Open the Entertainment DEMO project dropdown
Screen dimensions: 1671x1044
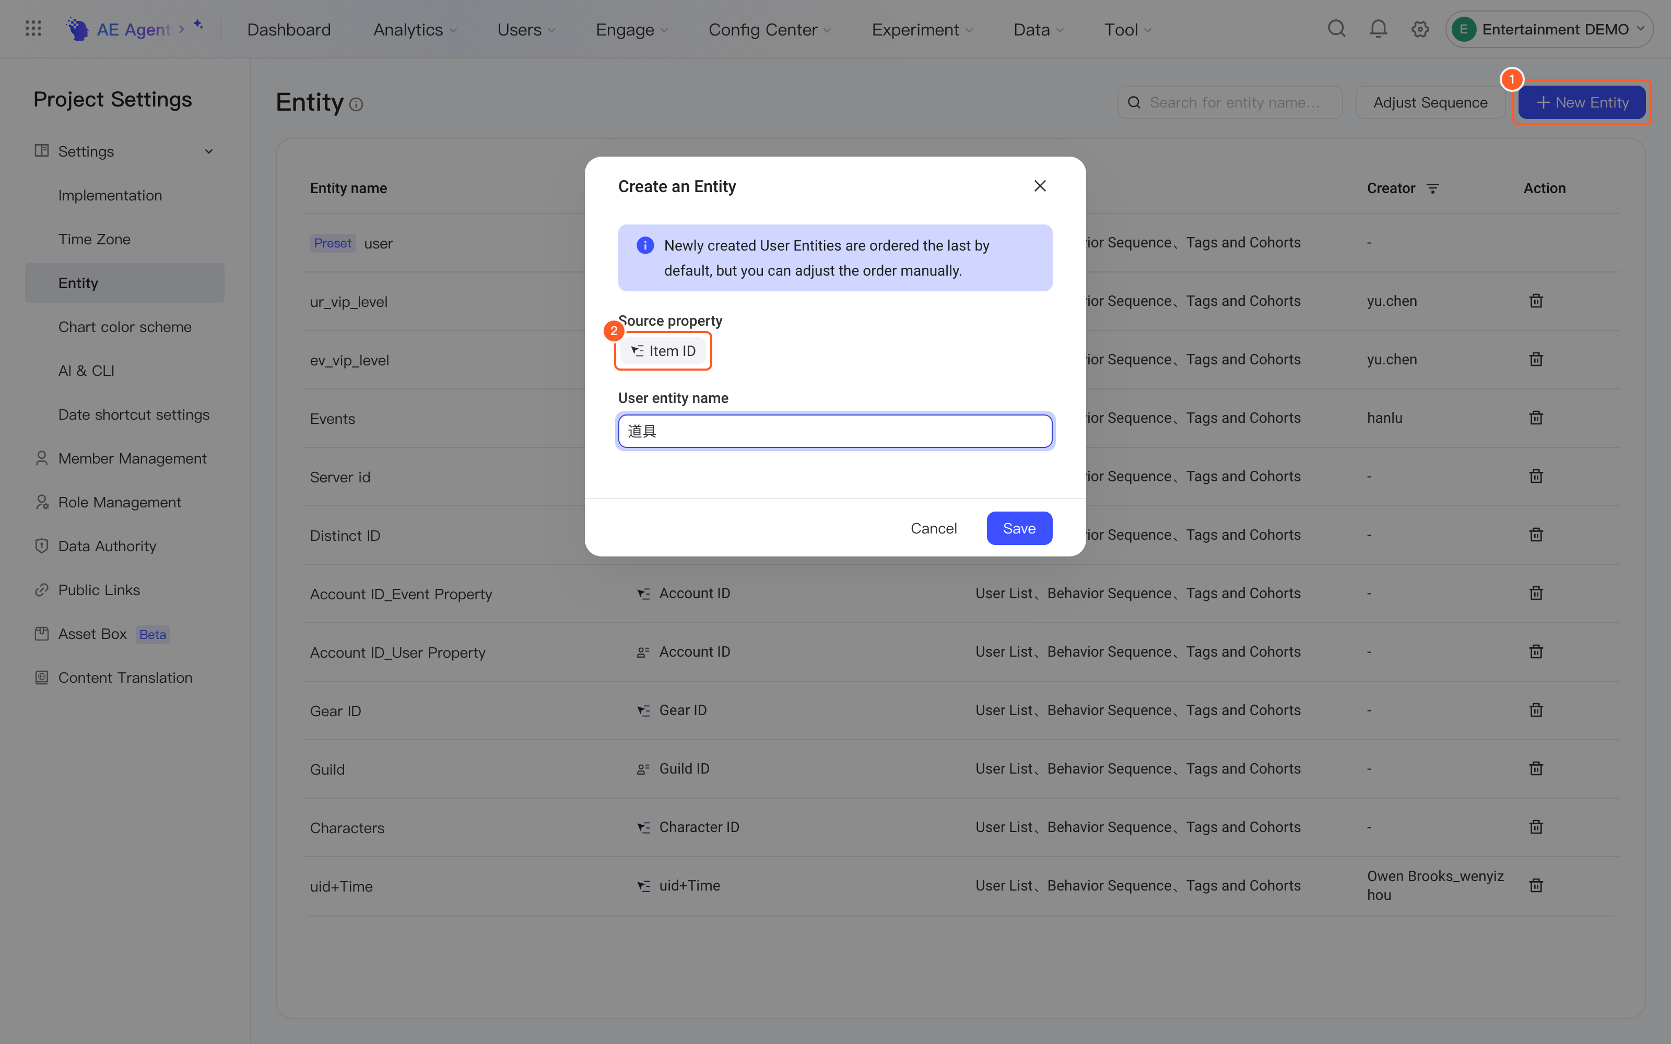(x=1549, y=29)
